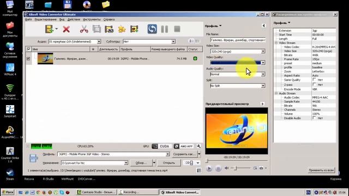Click the CUDA GPU button
This screenshot has height=196, width=349.
161,146
